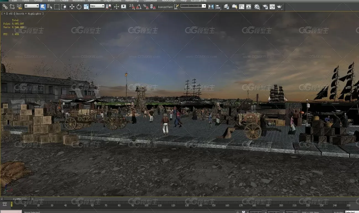Open the Schematic View icon

click(x=248, y=6)
